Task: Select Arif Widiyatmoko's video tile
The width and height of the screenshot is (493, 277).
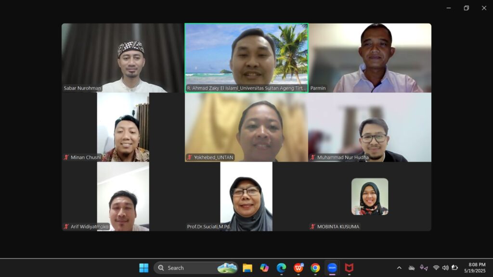Action: (123, 197)
